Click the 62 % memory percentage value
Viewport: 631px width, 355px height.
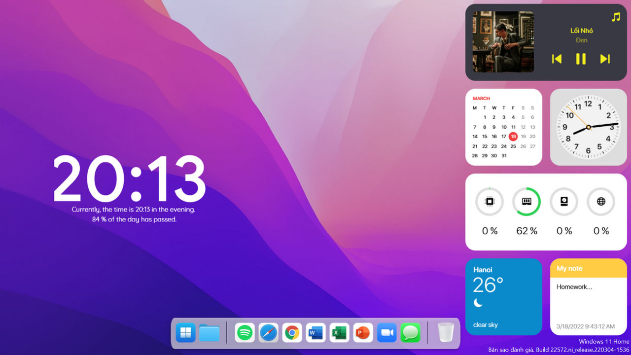(526, 231)
